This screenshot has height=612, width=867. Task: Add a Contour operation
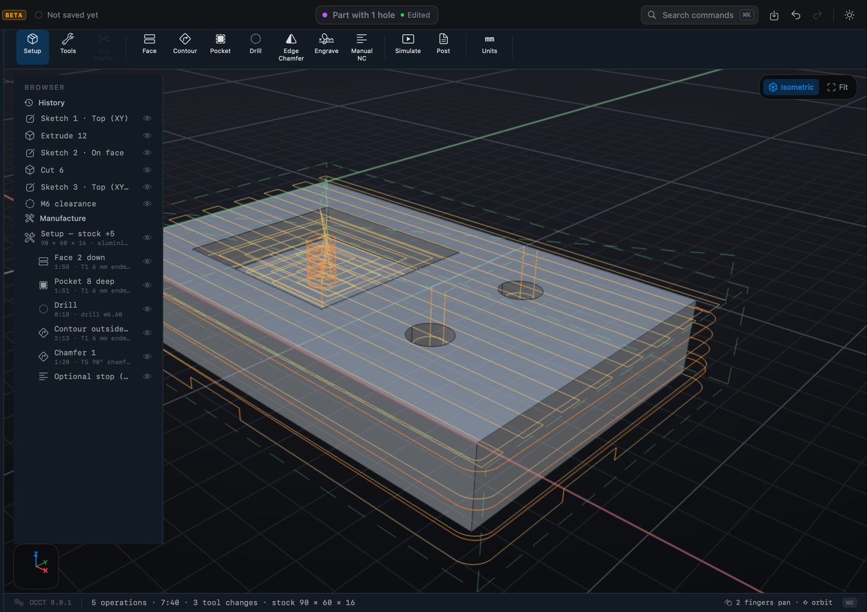pos(185,44)
